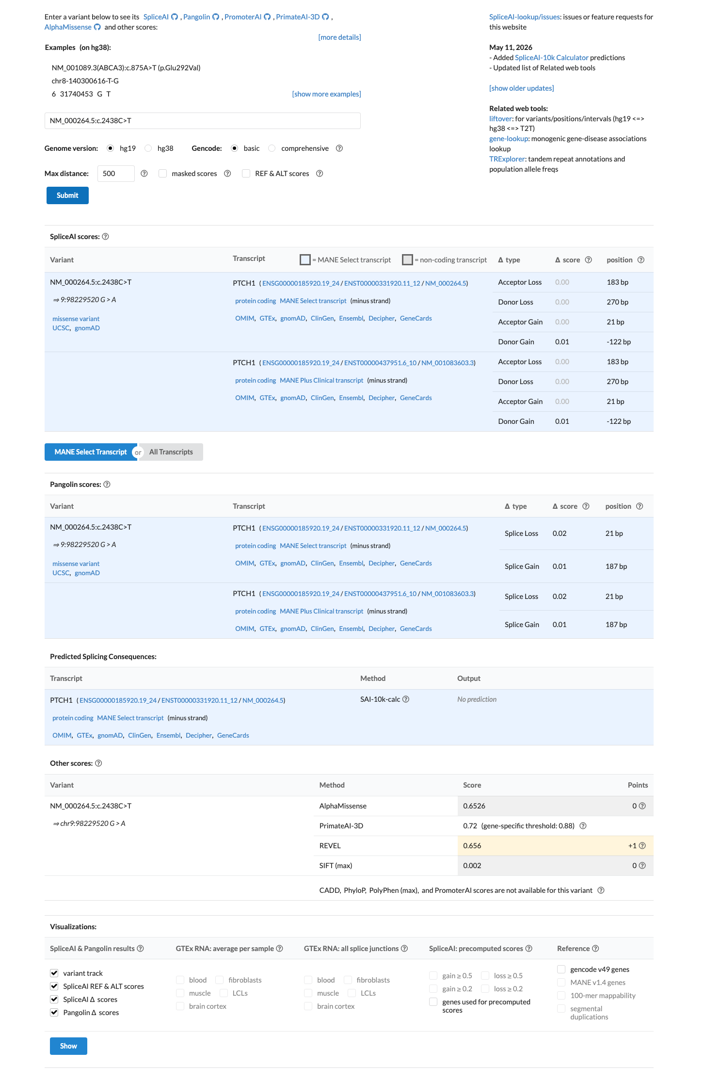Check genes used for precomputed scores
This screenshot has width=705, height=1082.
(433, 1002)
